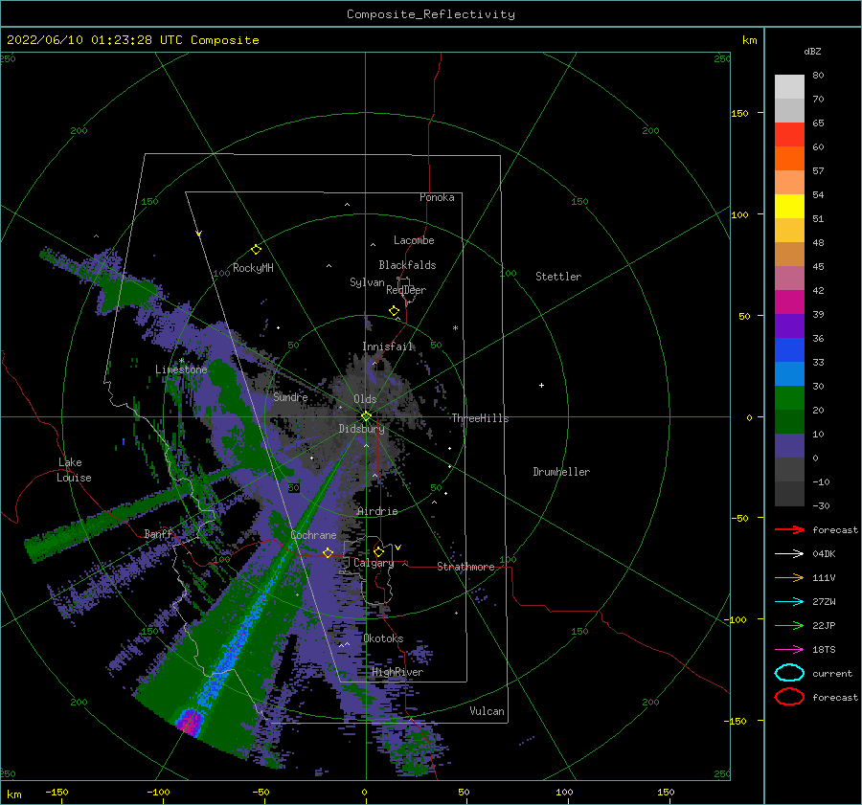
Task: Click the HighRiver label
Action: pos(397,672)
